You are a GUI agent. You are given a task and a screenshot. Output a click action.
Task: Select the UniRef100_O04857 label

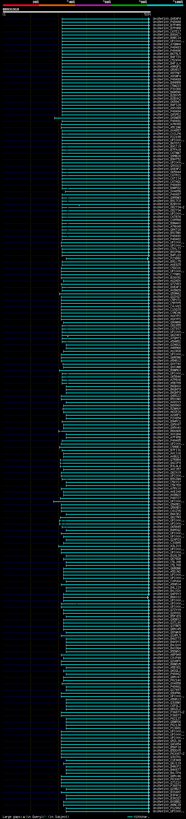(x=167, y=131)
